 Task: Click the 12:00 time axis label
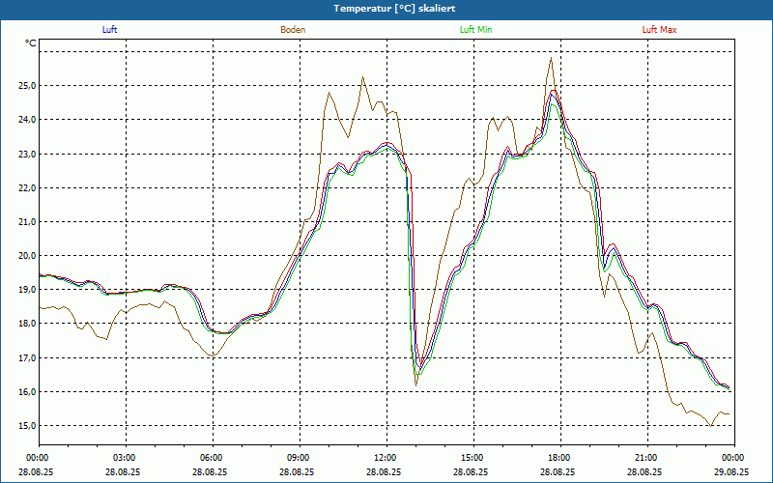(386, 457)
